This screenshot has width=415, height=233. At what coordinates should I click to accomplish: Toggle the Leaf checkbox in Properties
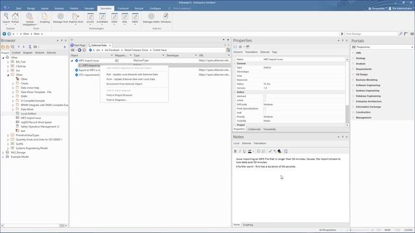(265, 113)
